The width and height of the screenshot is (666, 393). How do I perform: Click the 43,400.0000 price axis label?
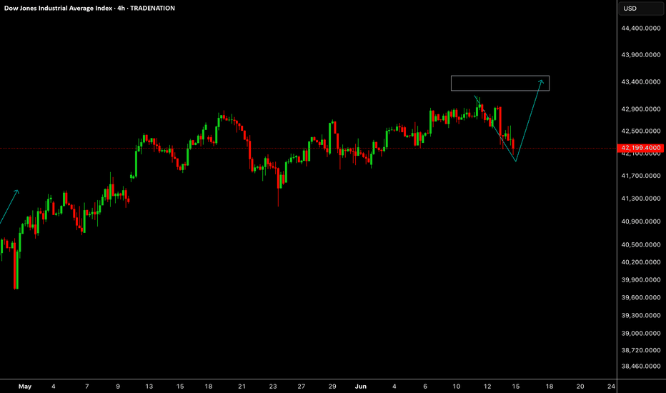640,81
